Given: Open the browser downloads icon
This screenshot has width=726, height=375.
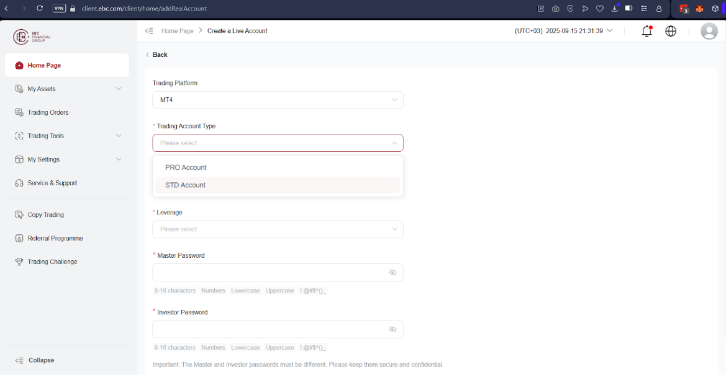Looking at the screenshot, I should [x=614, y=8].
